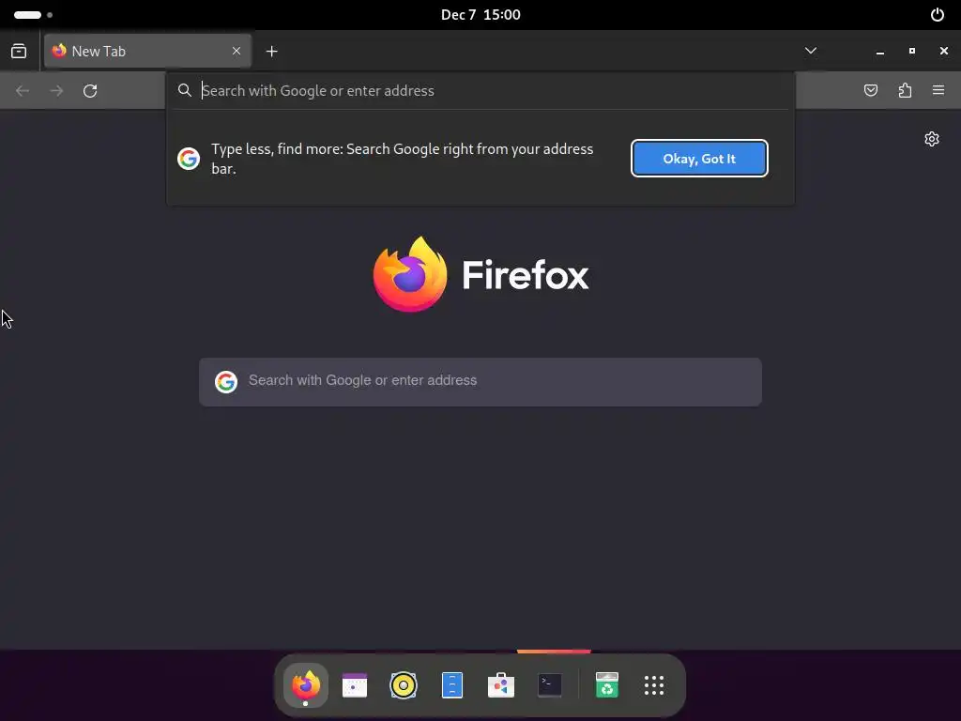Open the blue document app in the dock
961x721 pixels.
(x=452, y=684)
